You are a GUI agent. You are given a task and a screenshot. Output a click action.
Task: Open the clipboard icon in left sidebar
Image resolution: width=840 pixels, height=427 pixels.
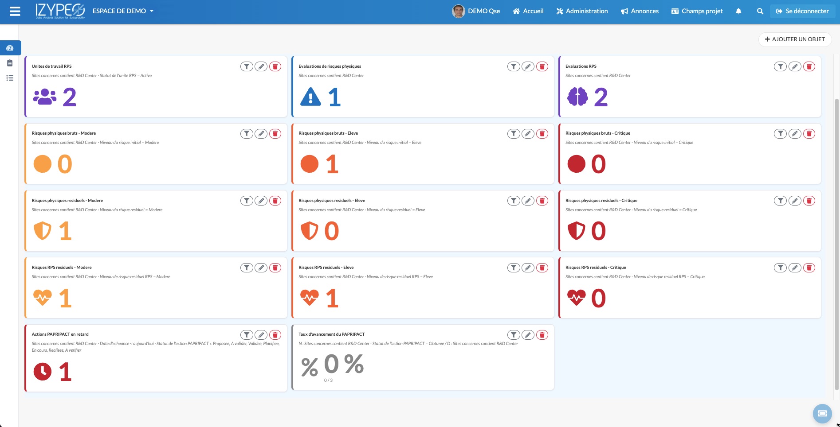point(10,63)
